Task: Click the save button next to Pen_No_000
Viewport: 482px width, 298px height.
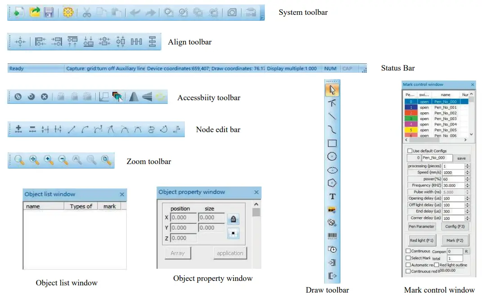Action: point(461,158)
